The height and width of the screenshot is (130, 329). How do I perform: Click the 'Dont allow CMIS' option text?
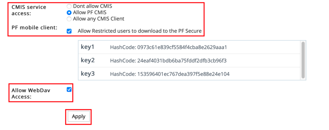93,6
